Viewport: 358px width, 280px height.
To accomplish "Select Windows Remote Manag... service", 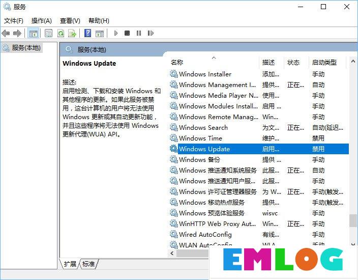I will [x=259, y=117].
